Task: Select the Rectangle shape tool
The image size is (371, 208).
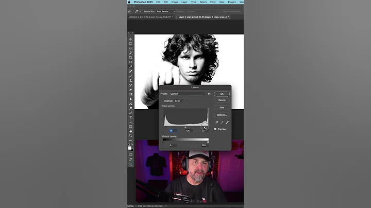Action: pos(130,127)
